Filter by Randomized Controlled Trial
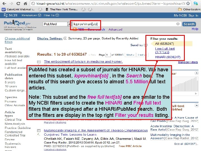This screenshot has height=151, width=201. pos(15,134)
